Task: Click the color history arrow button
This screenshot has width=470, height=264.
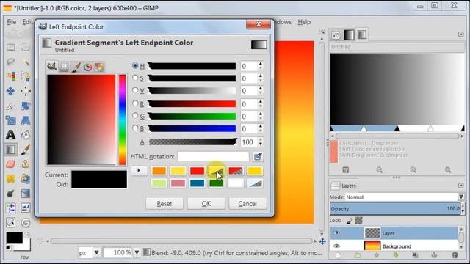Action: click(x=139, y=171)
